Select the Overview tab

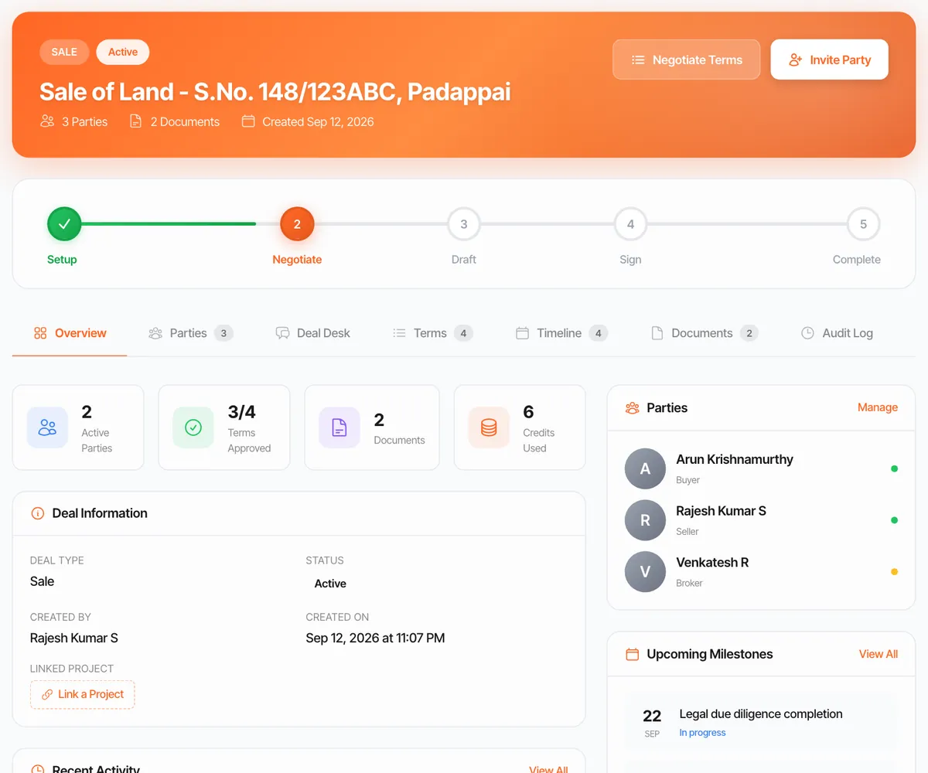point(70,333)
